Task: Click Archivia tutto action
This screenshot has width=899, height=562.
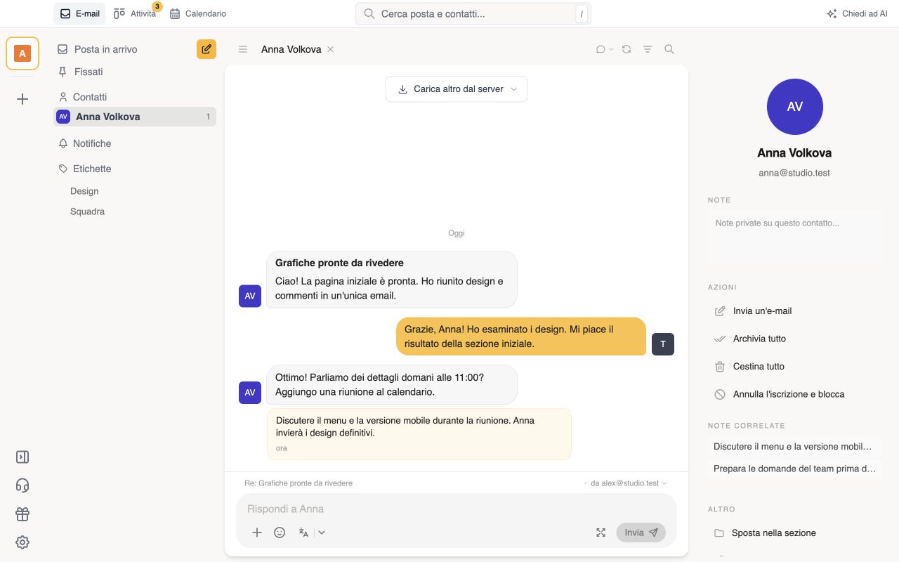Action: pos(795,339)
